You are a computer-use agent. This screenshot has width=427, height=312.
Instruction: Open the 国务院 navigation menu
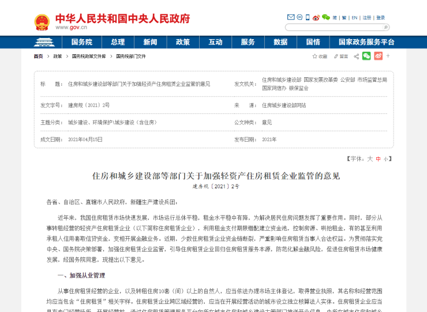(81, 42)
